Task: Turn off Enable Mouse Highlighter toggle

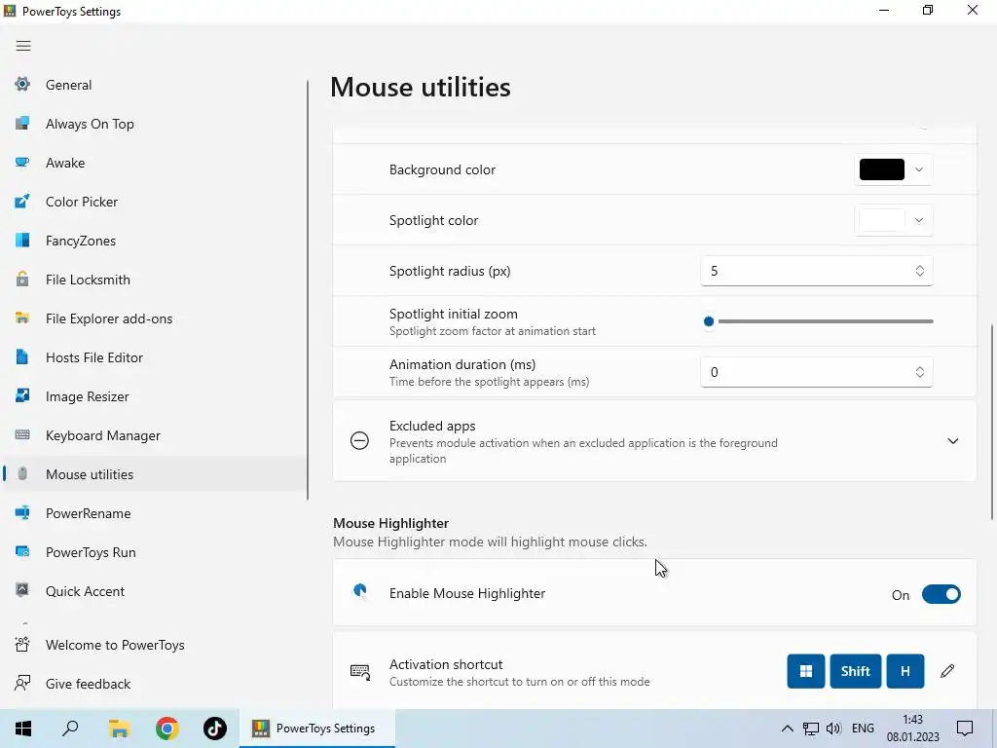Action: coord(942,594)
